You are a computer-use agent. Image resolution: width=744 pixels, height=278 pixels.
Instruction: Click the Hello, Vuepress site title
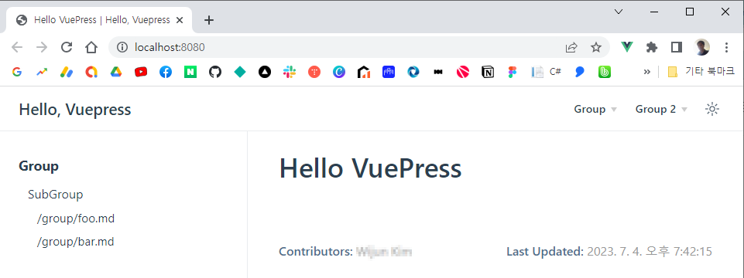tap(75, 110)
